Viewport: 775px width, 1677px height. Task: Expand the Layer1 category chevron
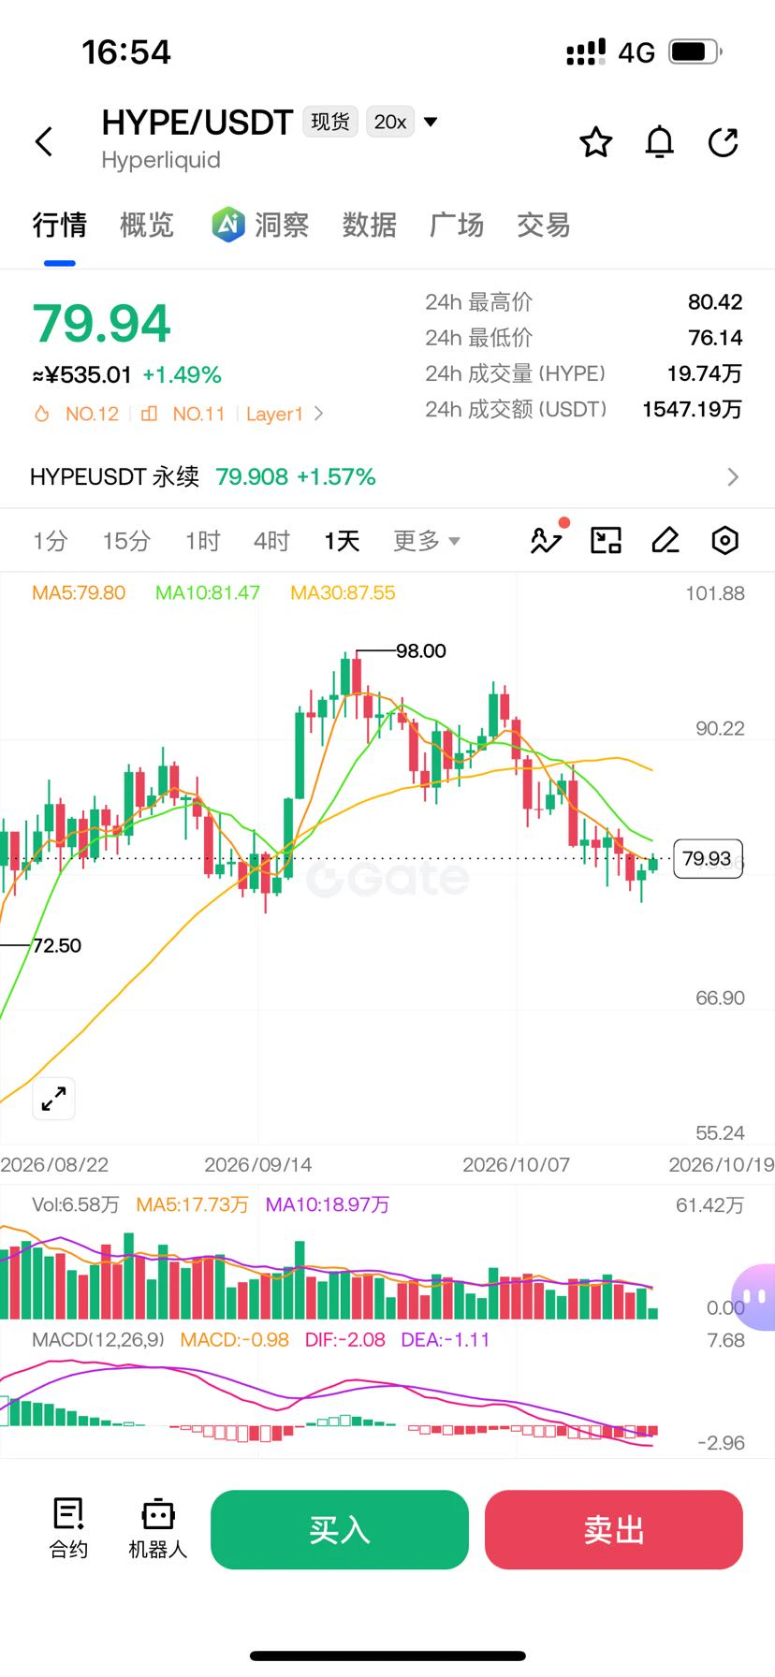(x=319, y=414)
